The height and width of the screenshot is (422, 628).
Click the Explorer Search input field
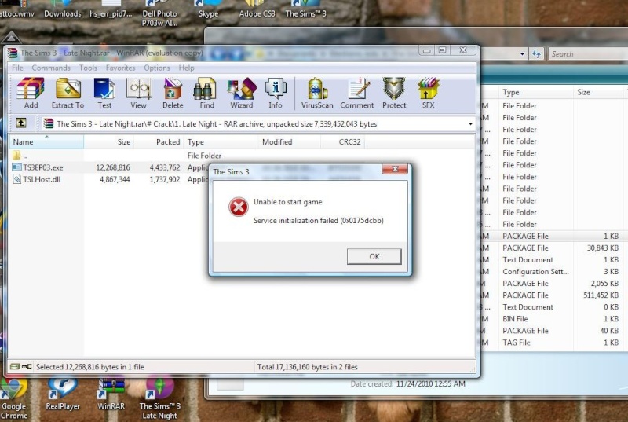(588, 53)
